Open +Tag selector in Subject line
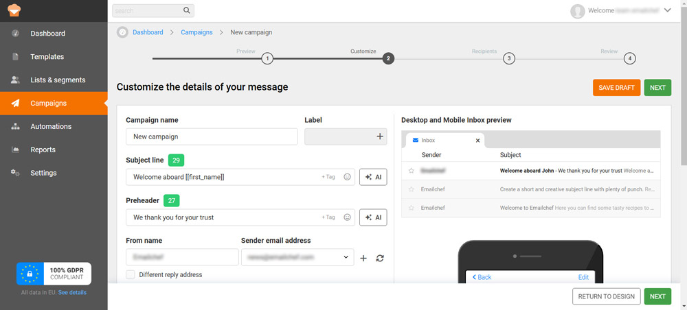Image resolution: width=687 pixels, height=310 pixels. coord(328,177)
